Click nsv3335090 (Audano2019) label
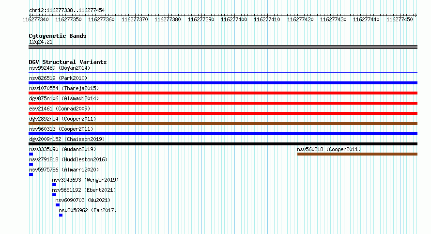Viewport: 431px width, 234px height. pos(62,149)
